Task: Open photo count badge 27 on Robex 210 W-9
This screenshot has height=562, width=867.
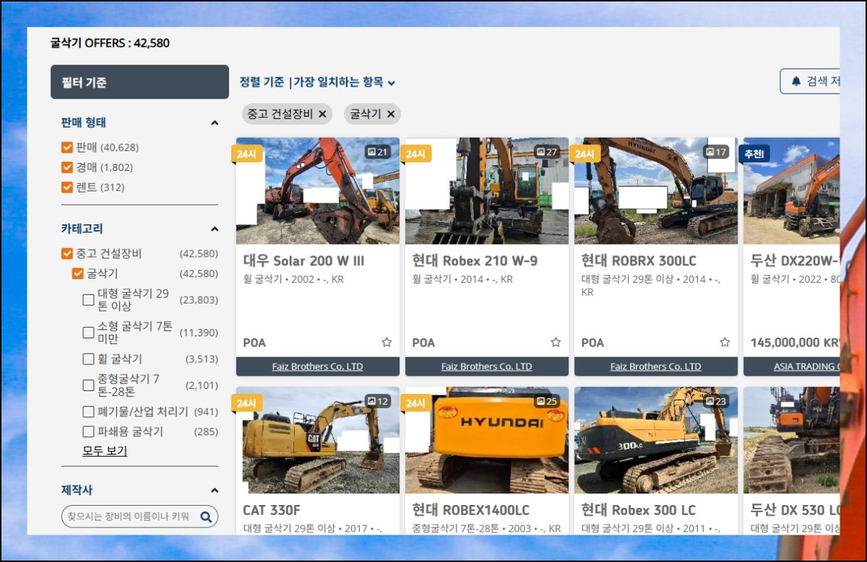Action: (x=547, y=152)
